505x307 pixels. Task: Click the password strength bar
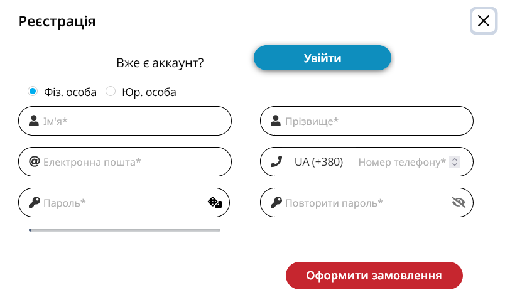coord(124,230)
